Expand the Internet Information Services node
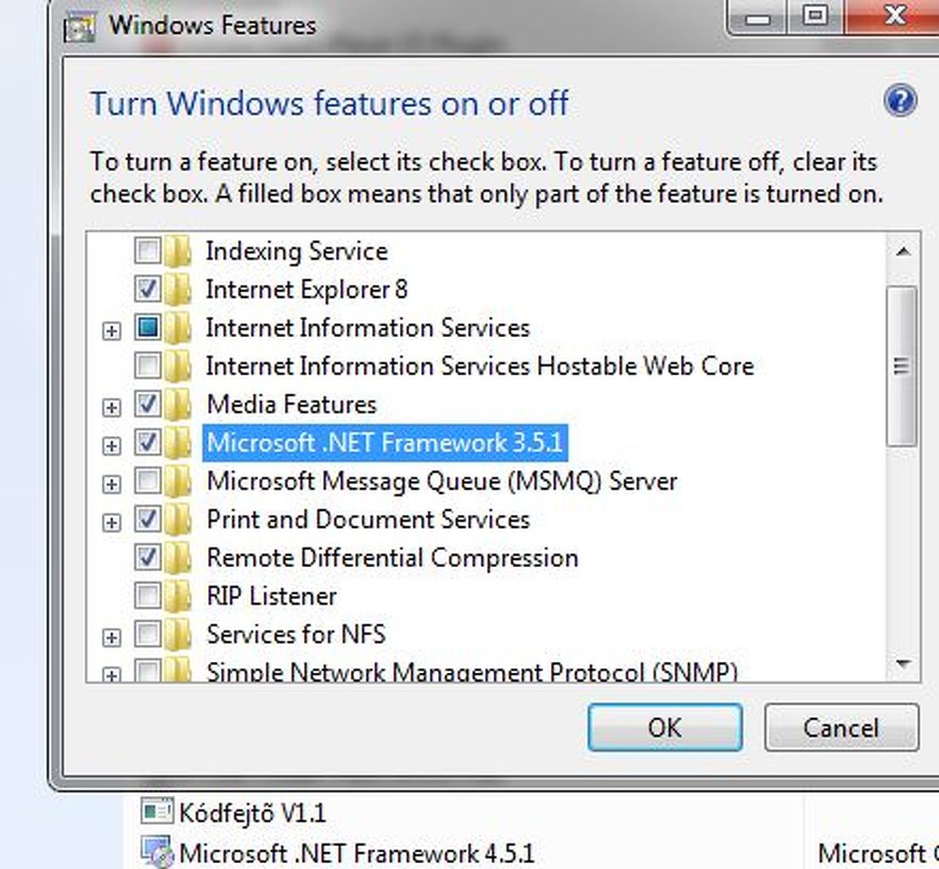 coord(111,331)
